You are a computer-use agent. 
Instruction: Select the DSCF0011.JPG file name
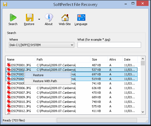[x=21, y=106]
